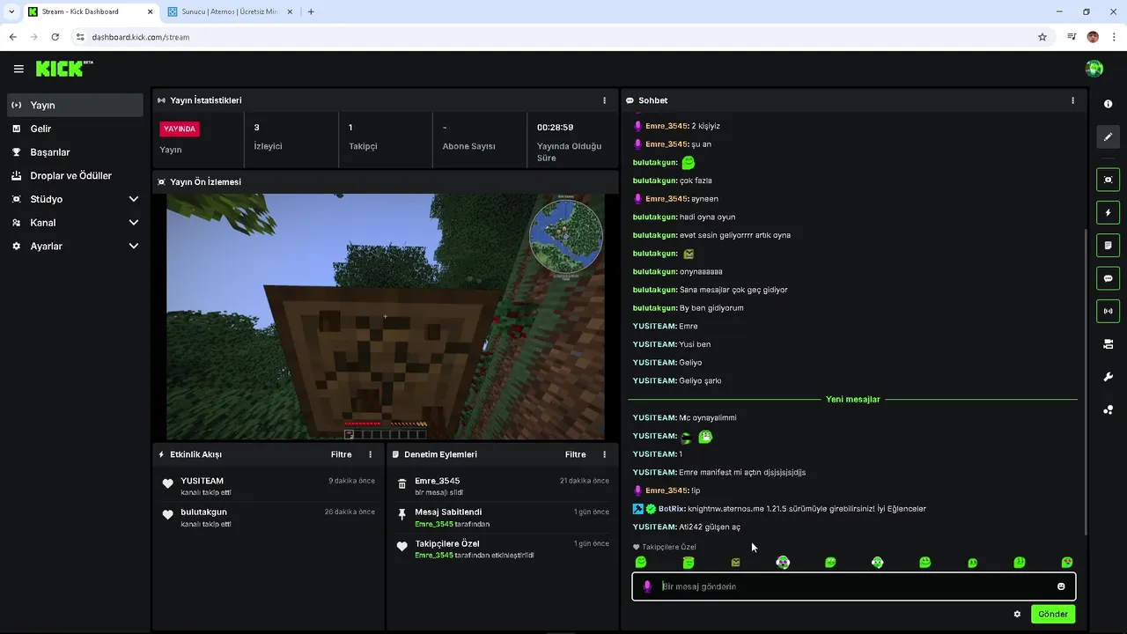Toggle the moderation actions widget icon
Image resolution: width=1127 pixels, height=634 pixels.
coord(1108,245)
